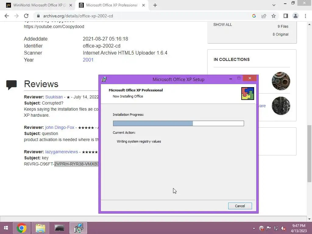Click the IN COLLECTIONS heading
The image size is (312, 234).
click(232, 59)
